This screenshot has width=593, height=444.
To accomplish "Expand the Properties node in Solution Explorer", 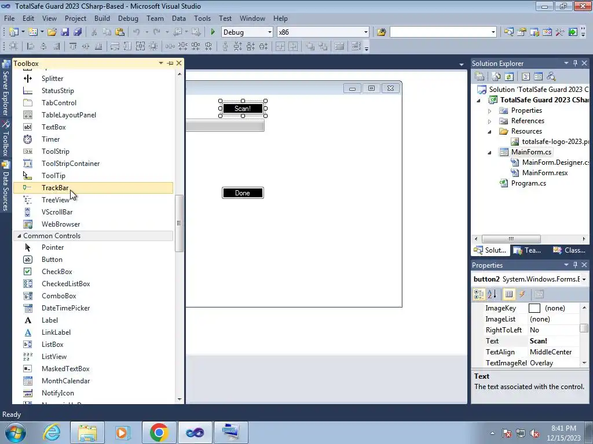I will (x=489, y=111).
